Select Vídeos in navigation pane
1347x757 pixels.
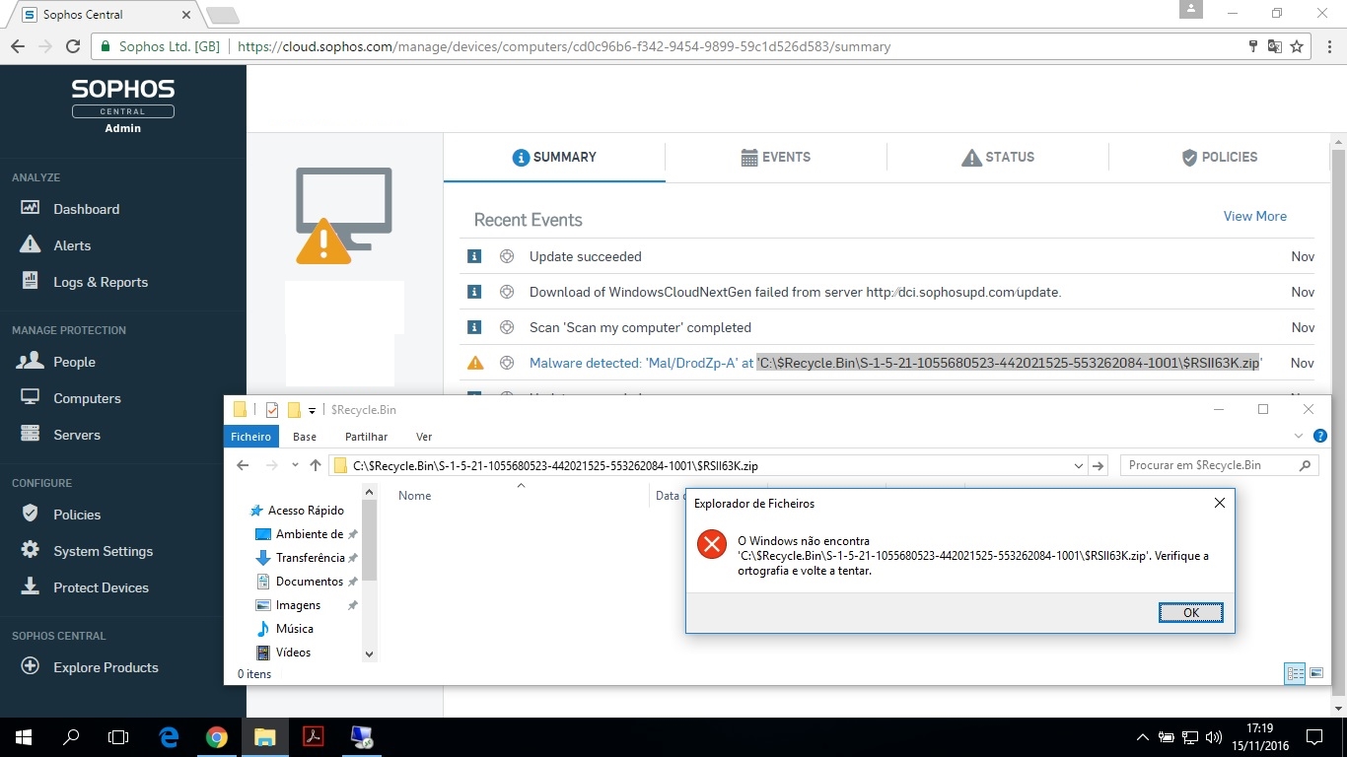point(283,653)
